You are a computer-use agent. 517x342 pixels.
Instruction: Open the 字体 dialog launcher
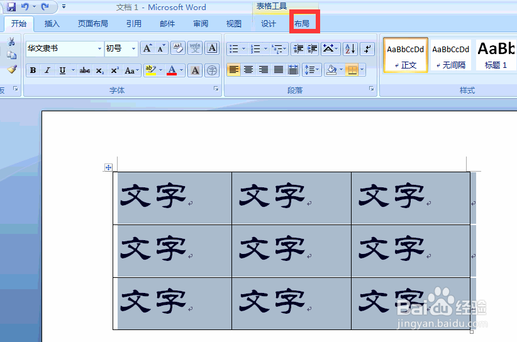(x=216, y=89)
